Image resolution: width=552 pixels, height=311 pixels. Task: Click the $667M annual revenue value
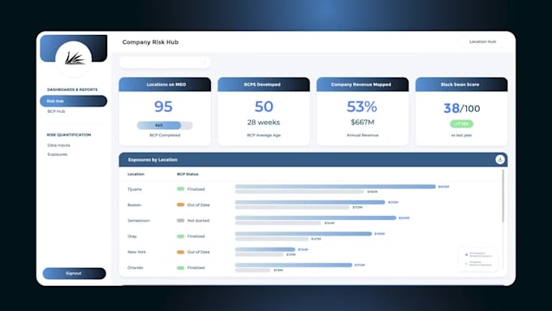click(363, 123)
